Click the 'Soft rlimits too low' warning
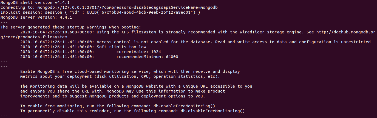 click(x=121, y=47)
